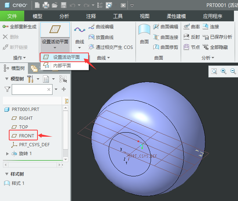This screenshot has height=201, width=238.
Task: Select the folder browser navigator tab
Action: pyautogui.click(x=34, y=69)
